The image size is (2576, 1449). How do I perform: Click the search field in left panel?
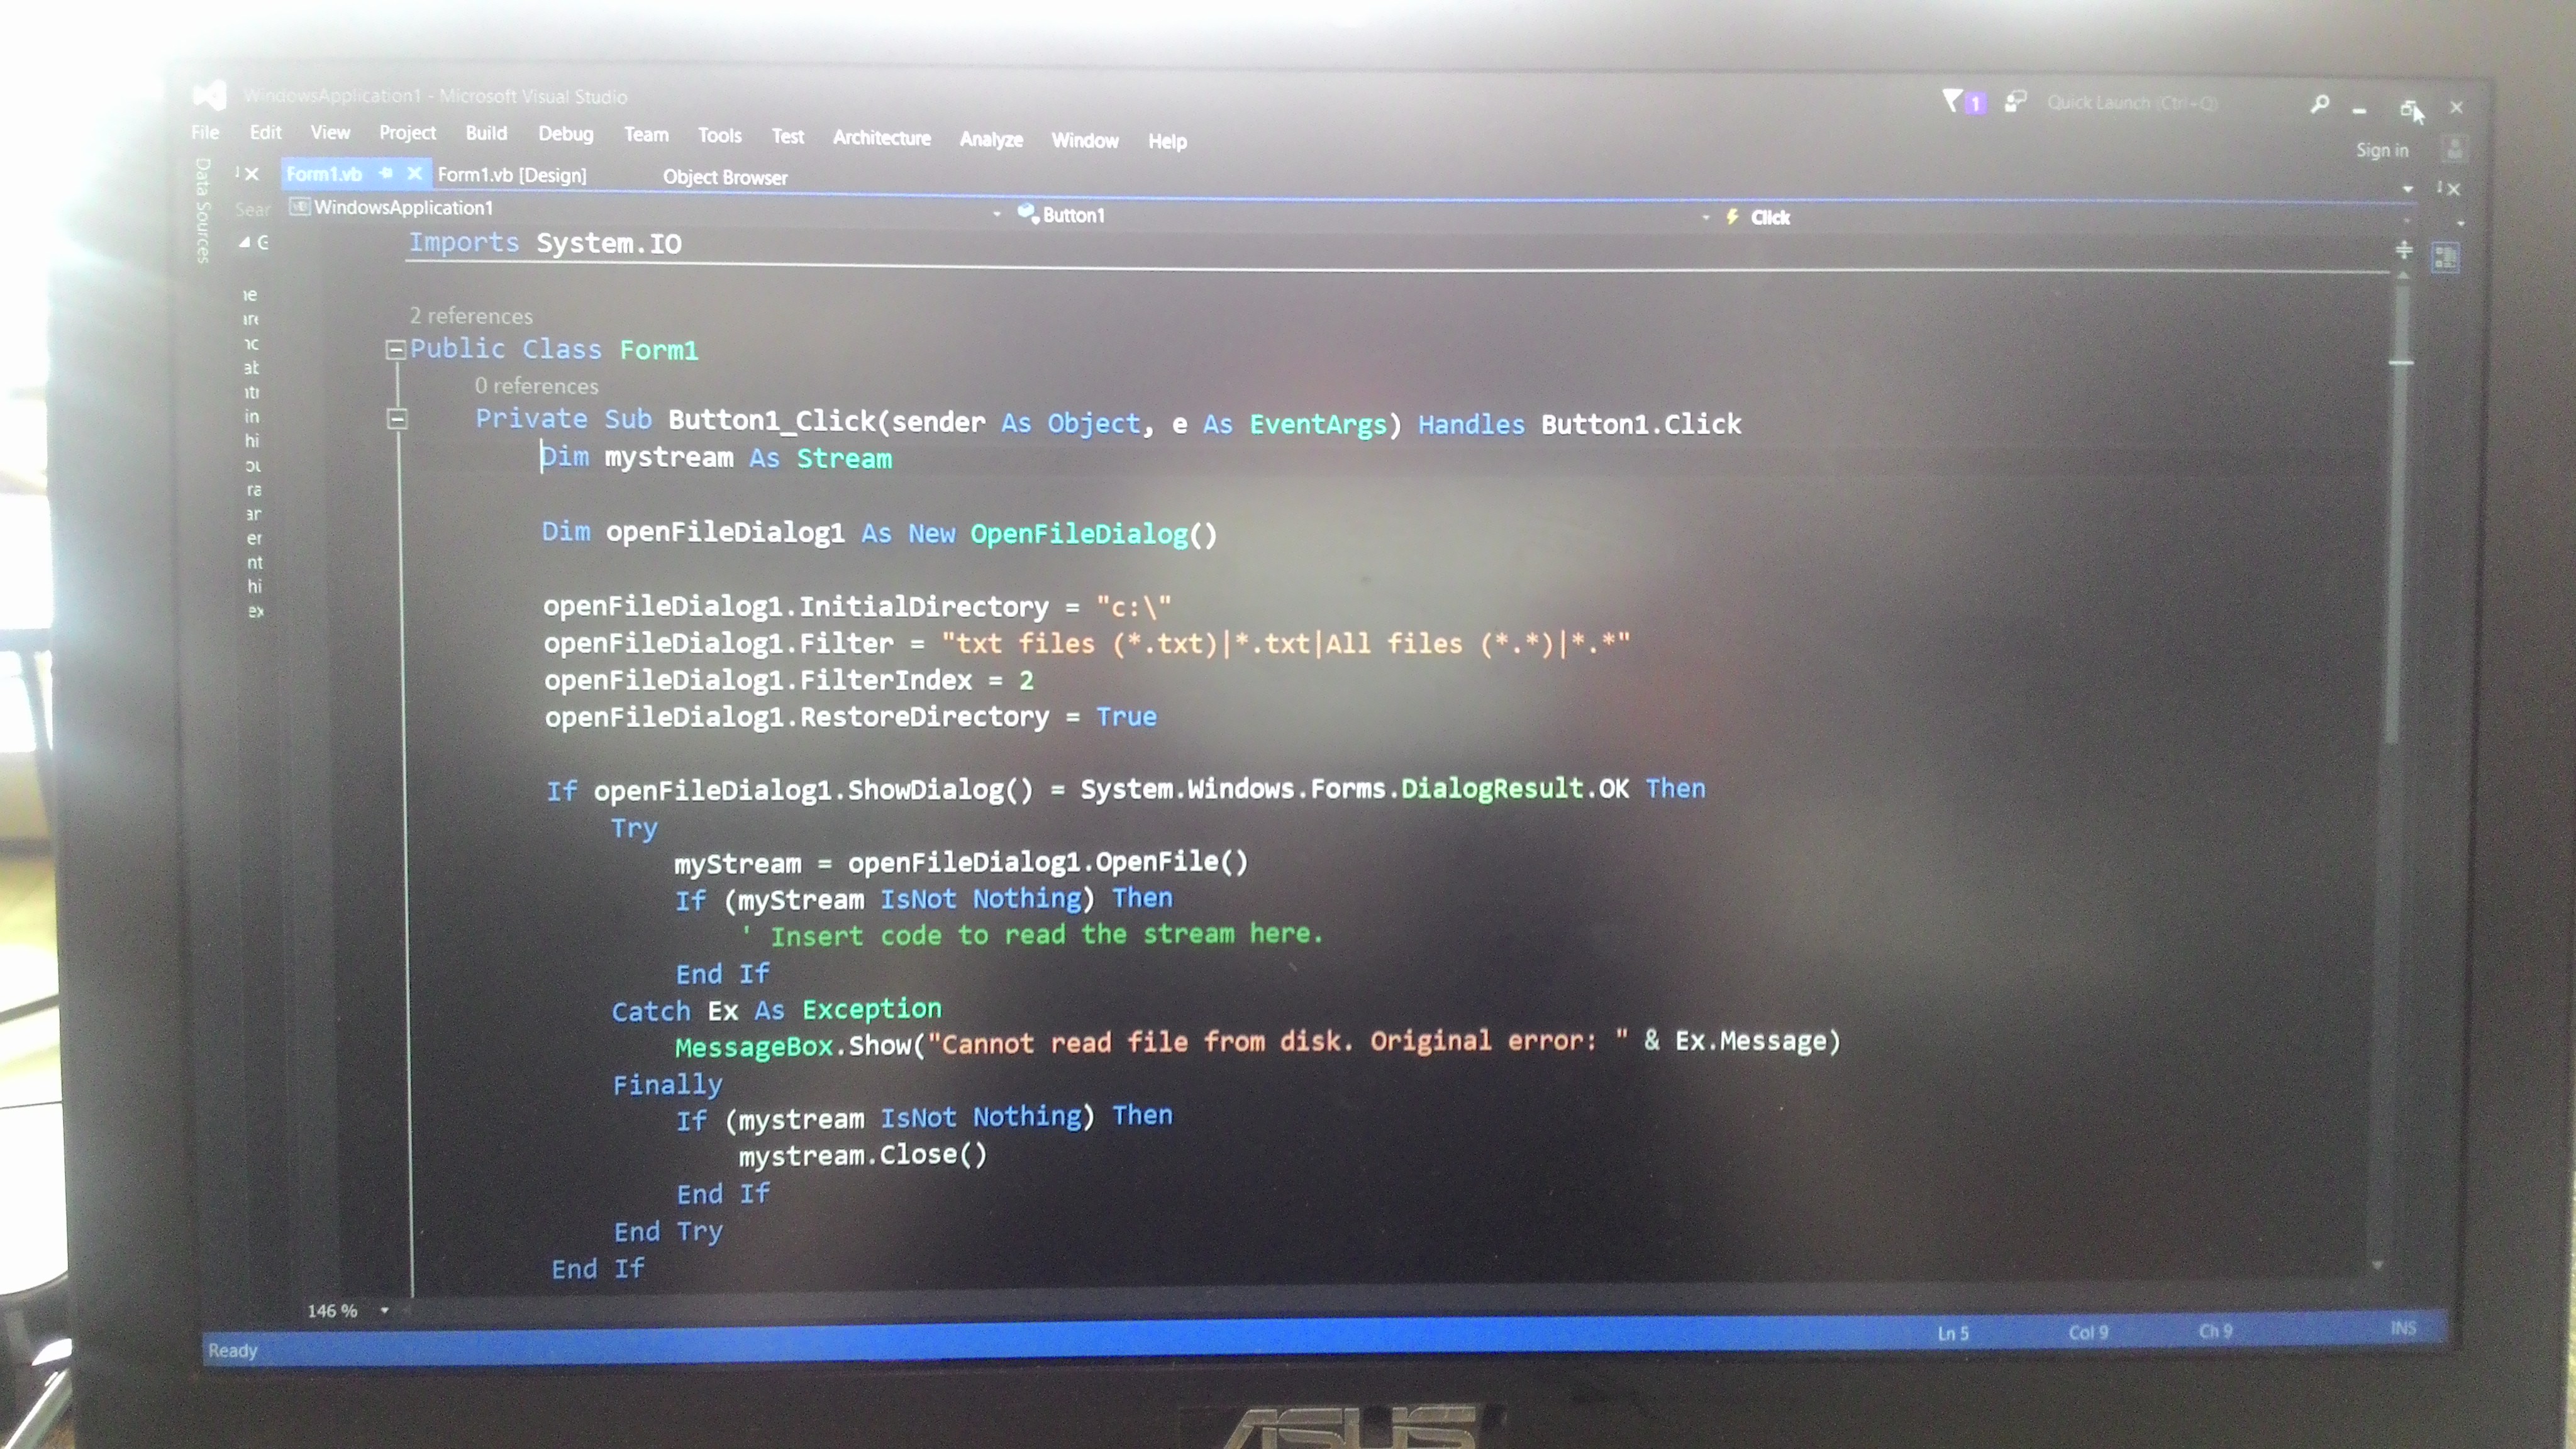tap(253, 209)
